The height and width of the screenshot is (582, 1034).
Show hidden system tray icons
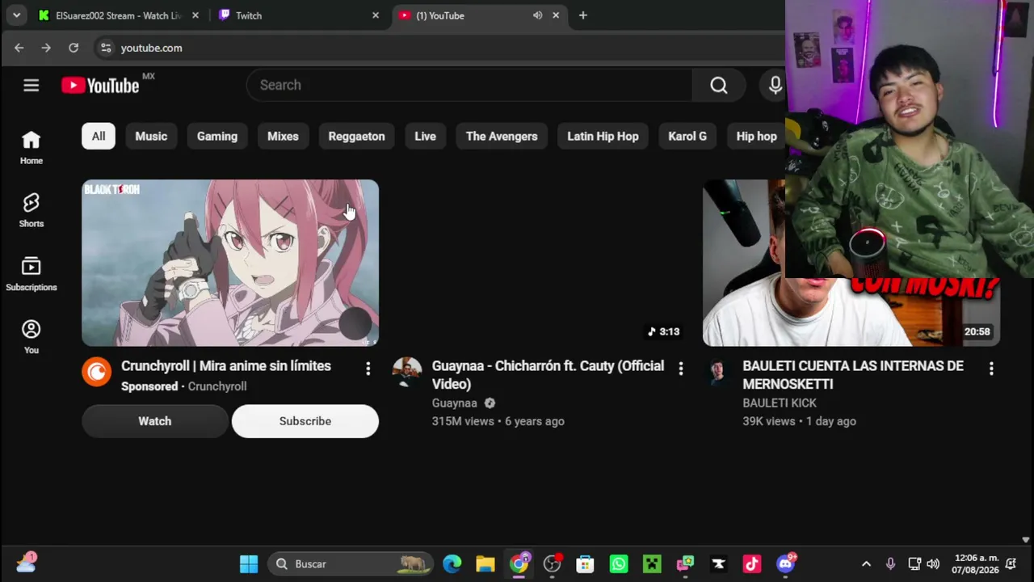[x=866, y=564]
